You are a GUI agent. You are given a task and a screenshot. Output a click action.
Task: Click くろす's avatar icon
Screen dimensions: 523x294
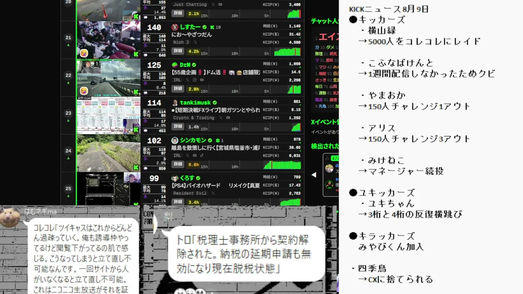click(175, 178)
